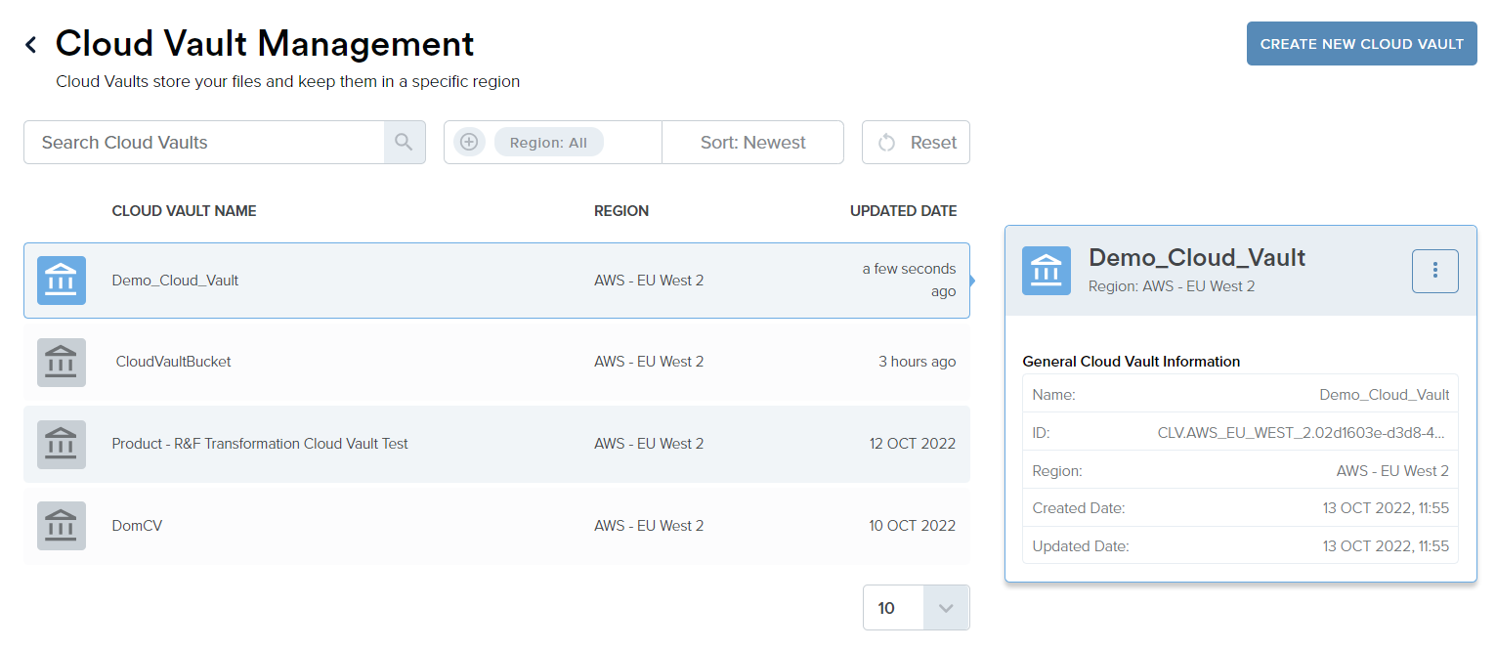
Task: Click the bank icon in the details panel
Action: (1046, 271)
